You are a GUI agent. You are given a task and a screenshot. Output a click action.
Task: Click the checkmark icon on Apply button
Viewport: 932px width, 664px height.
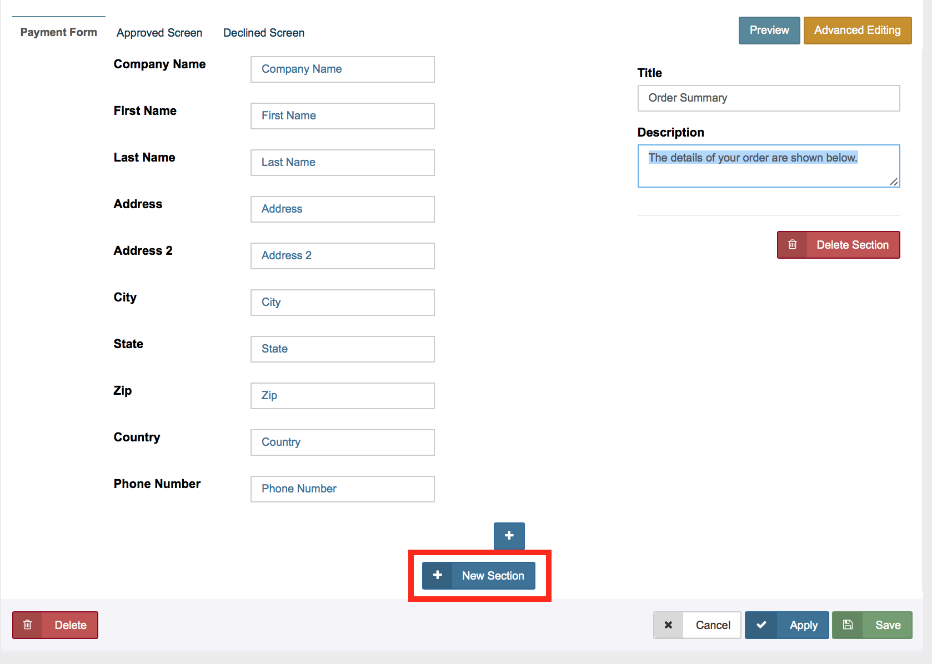pos(761,625)
